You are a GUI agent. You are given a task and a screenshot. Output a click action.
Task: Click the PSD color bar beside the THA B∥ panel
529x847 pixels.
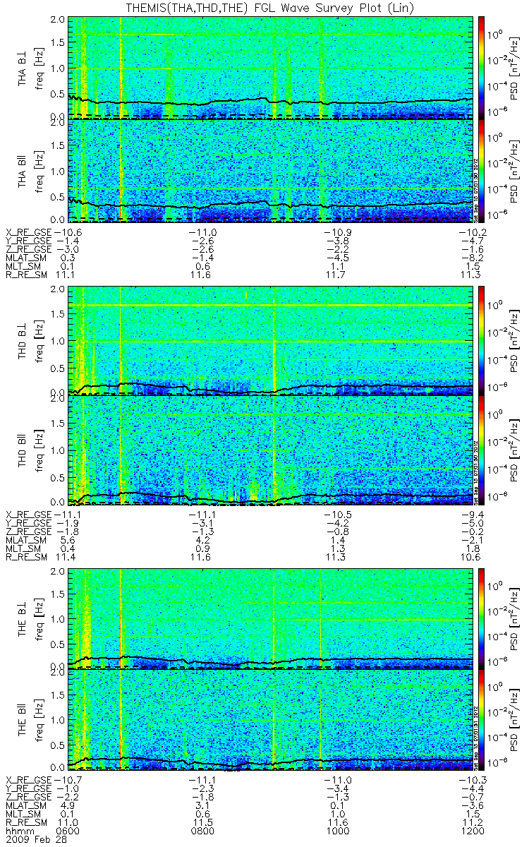click(x=482, y=172)
